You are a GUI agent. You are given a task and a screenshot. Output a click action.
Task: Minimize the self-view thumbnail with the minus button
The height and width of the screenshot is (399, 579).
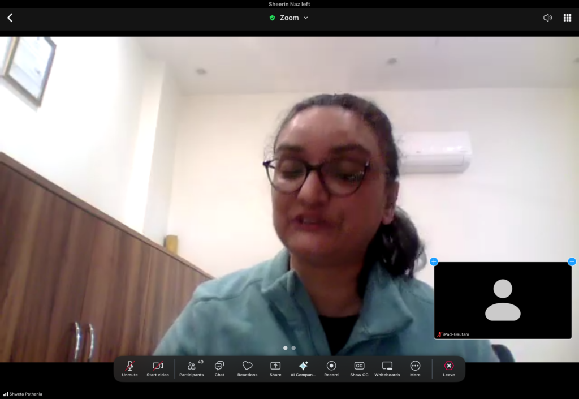pyautogui.click(x=572, y=261)
